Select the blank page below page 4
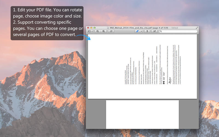 click(x=142, y=115)
